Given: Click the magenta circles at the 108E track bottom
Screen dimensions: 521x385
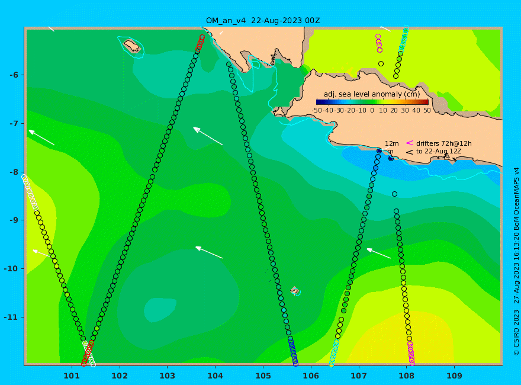Looking at the screenshot, I should (x=411, y=353).
